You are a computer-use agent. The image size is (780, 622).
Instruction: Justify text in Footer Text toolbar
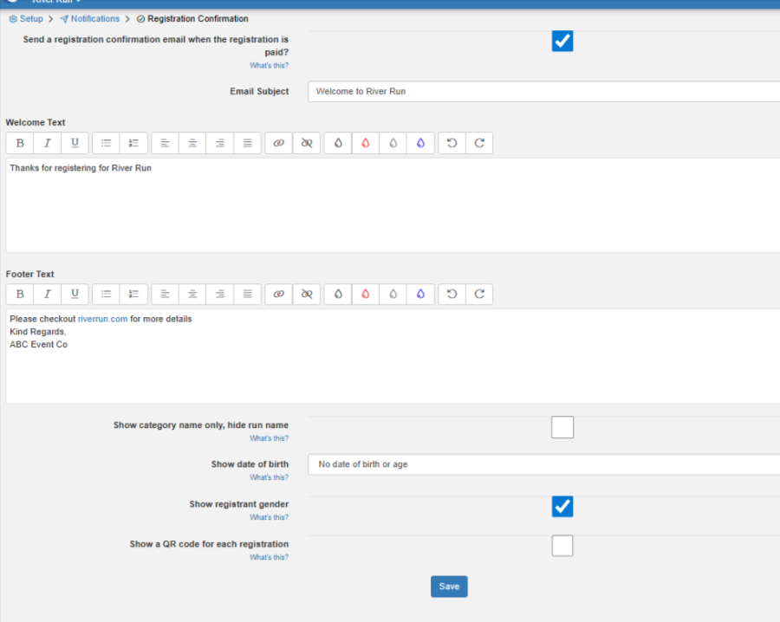point(247,294)
